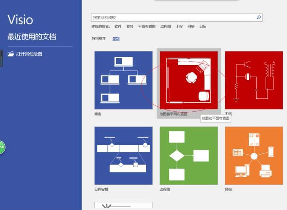The height and width of the screenshot is (210, 287).
Task: Switch to the 类别 tab
Action: pyautogui.click(x=116, y=38)
